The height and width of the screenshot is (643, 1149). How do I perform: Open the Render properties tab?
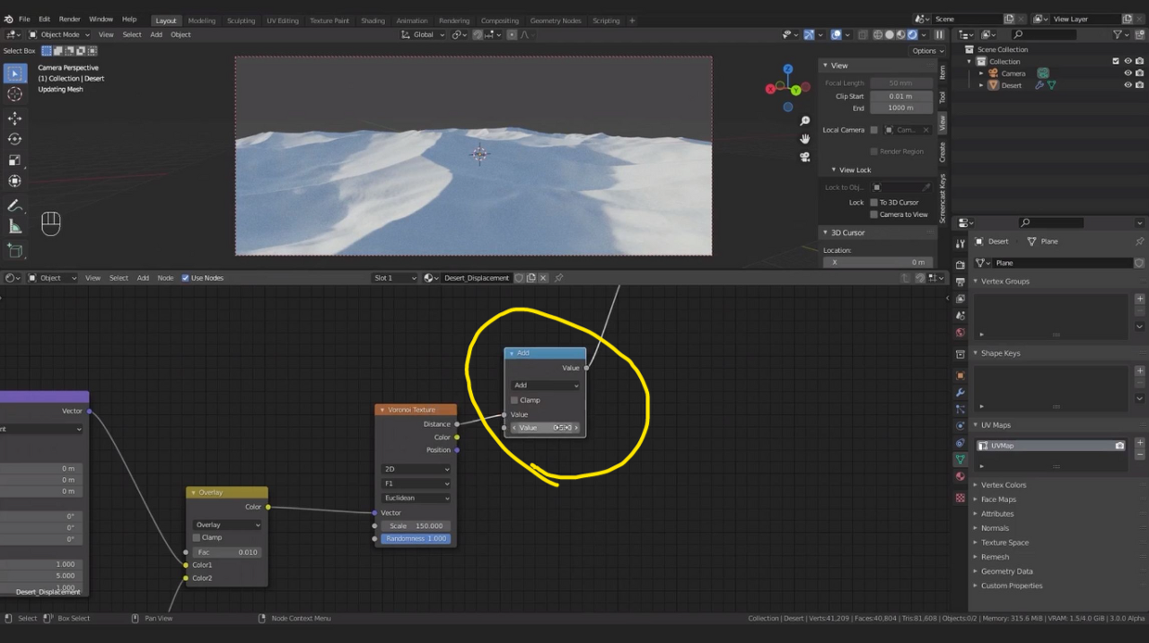coord(960,265)
